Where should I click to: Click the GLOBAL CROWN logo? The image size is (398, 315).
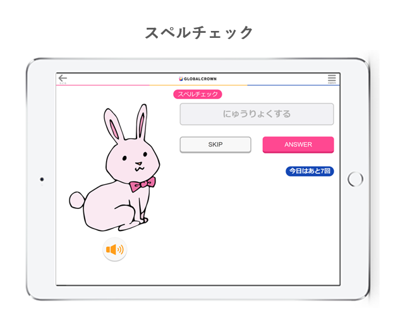tap(198, 79)
